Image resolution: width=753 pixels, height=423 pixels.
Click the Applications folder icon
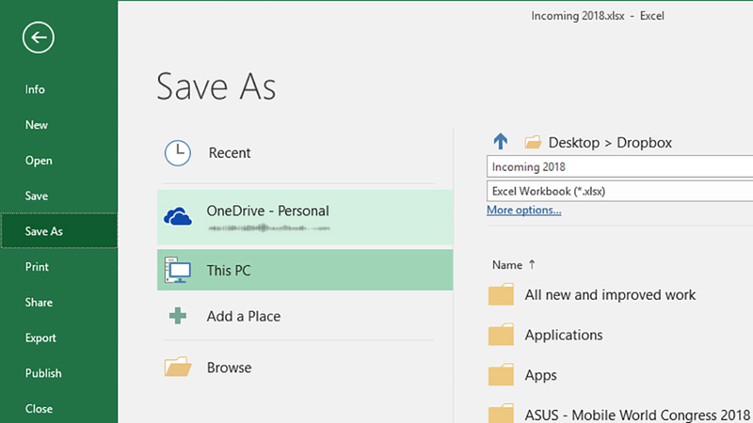[x=501, y=335]
